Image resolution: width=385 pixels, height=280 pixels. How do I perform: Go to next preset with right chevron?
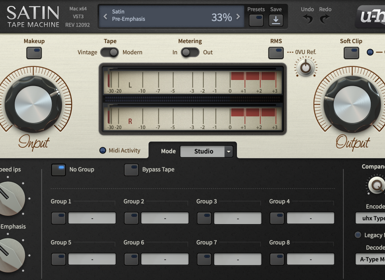click(x=238, y=16)
